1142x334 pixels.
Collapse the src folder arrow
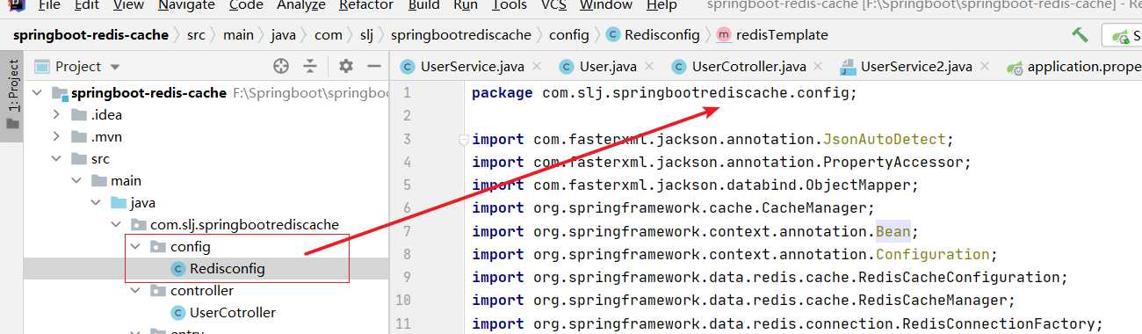click(57, 159)
